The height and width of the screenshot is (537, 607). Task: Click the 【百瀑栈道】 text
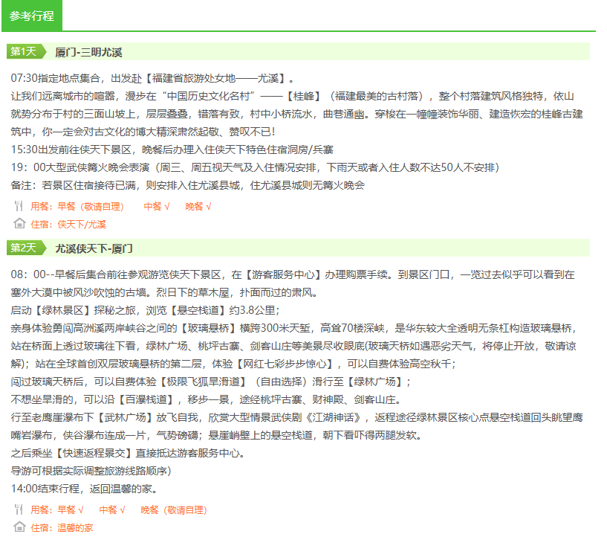146,399
